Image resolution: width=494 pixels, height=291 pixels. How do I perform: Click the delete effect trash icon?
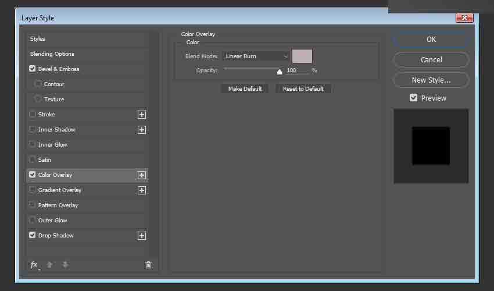pos(148,265)
